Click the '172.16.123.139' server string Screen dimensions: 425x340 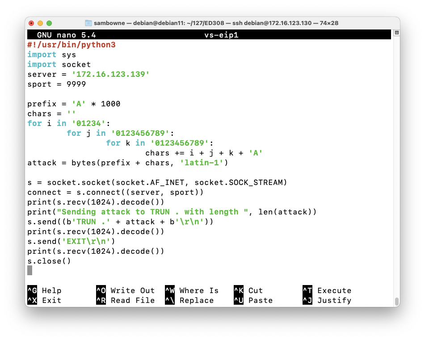[110, 74]
